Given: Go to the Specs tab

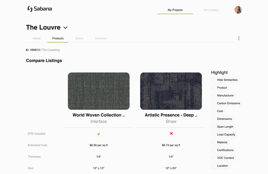Looking at the screenshot, I should (79, 39).
